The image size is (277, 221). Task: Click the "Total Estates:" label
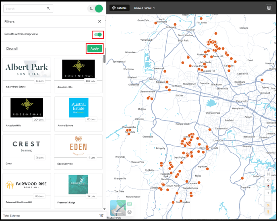pos(12,215)
